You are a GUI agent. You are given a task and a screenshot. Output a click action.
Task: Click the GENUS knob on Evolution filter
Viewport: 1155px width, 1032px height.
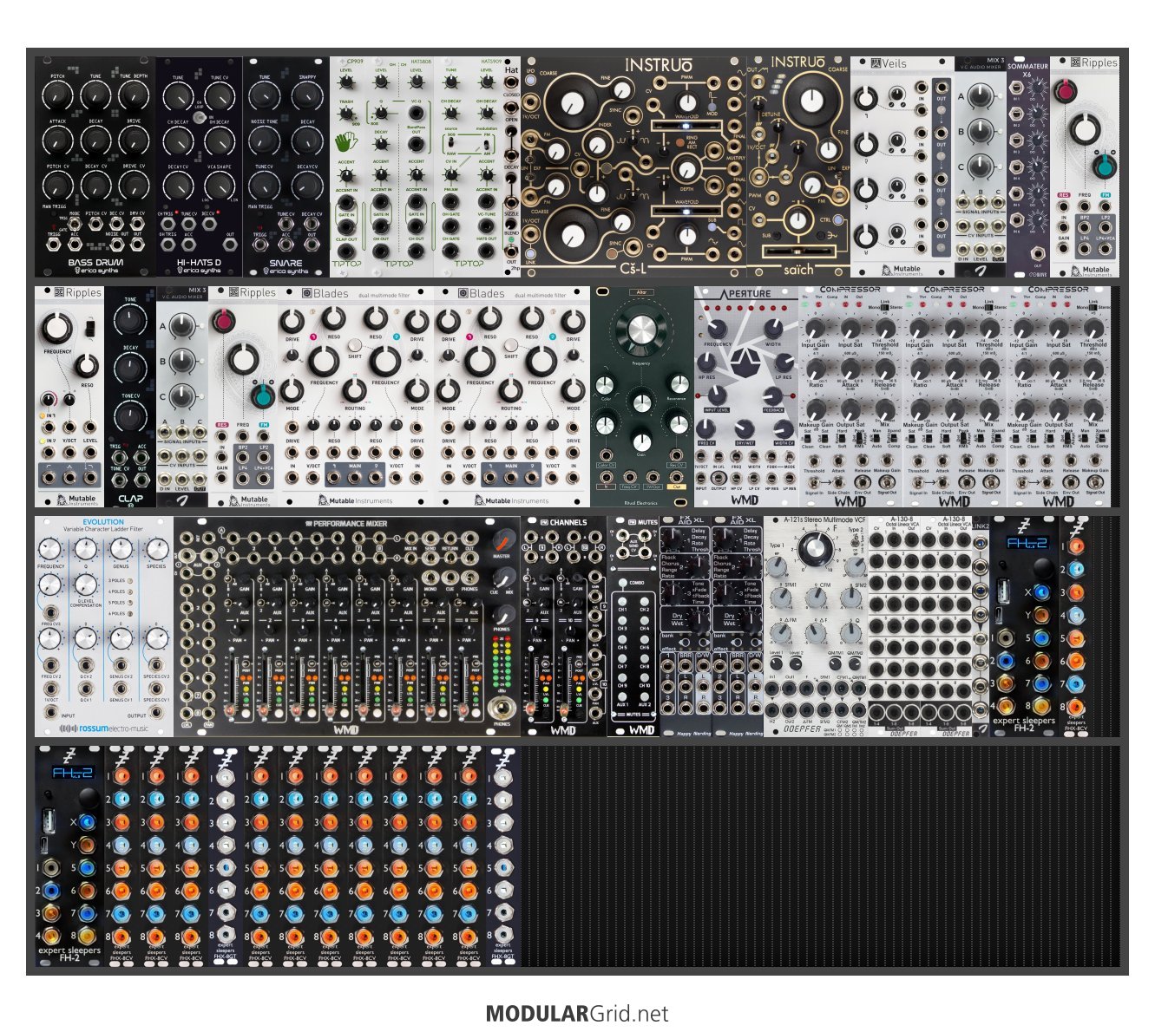pyautogui.click(x=121, y=550)
